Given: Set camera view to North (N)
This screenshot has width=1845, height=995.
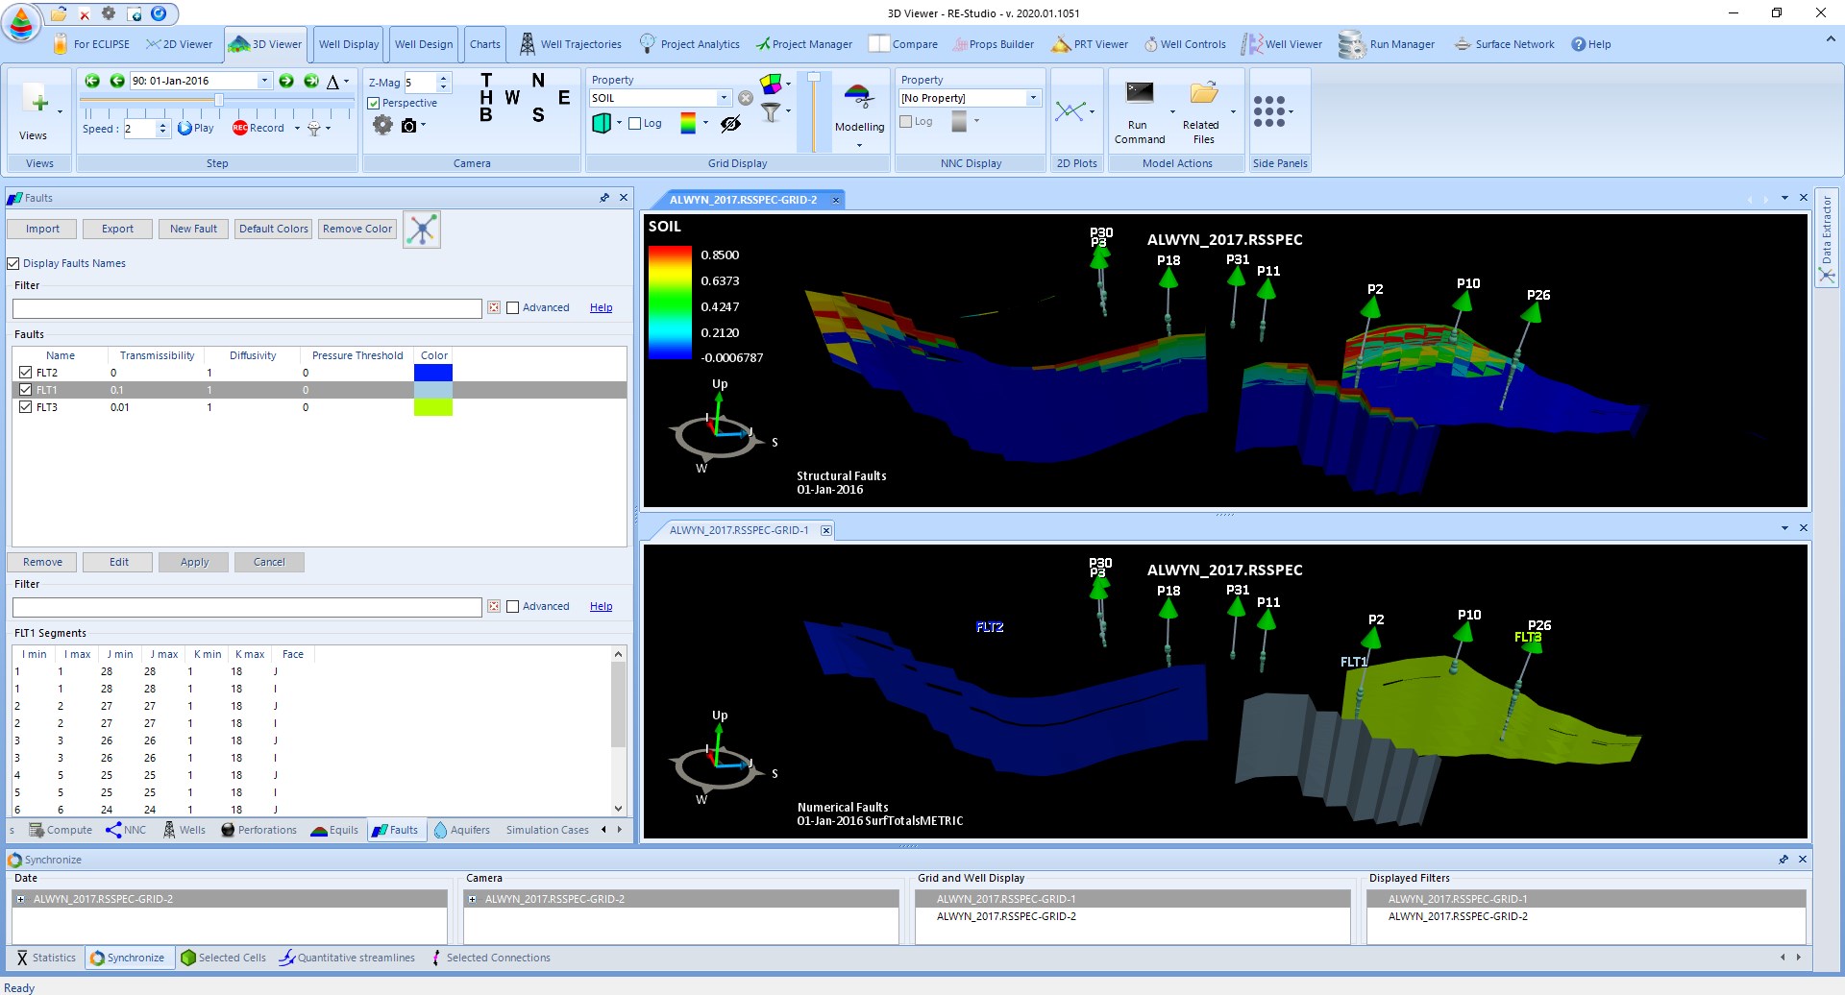Looking at the screenshot, I should click(x=538, y=81).
